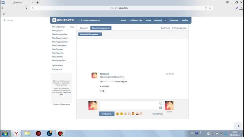Open Моя Страница in sidebar

[x=58, y=27]
